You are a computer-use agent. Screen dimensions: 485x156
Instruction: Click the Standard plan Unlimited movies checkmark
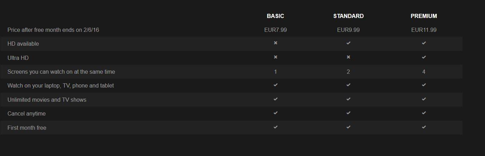348,99
